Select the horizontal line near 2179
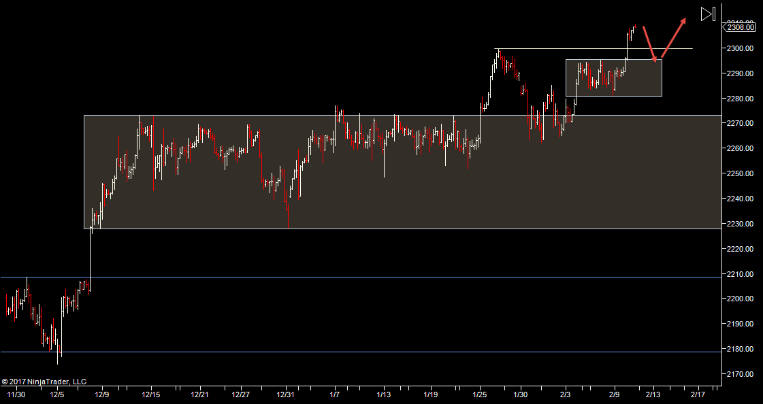Image resolution: width=763 pixels, height=404 pixels. (340, 352)
